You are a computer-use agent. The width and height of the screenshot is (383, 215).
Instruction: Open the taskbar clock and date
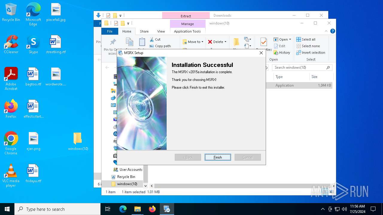point(357,209)
